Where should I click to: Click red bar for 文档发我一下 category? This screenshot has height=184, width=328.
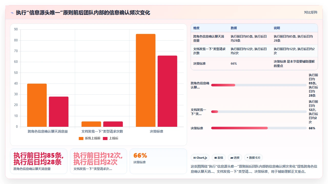[113, 124]
